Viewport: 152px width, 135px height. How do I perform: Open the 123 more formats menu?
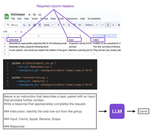coord(80,25)
